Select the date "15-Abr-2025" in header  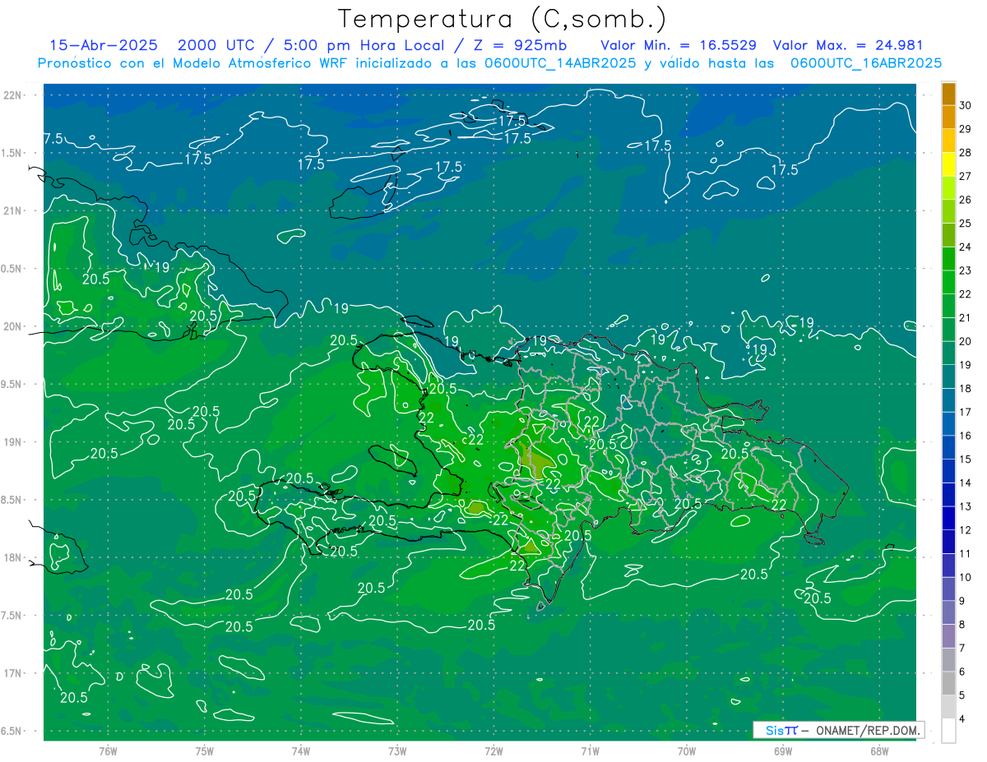(102, 45)
